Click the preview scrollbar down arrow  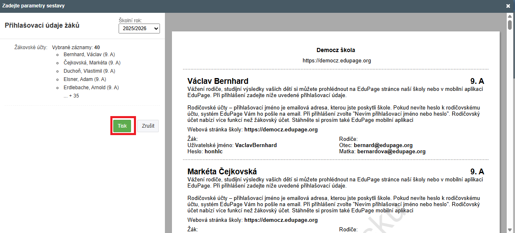(x=510, y=229)
